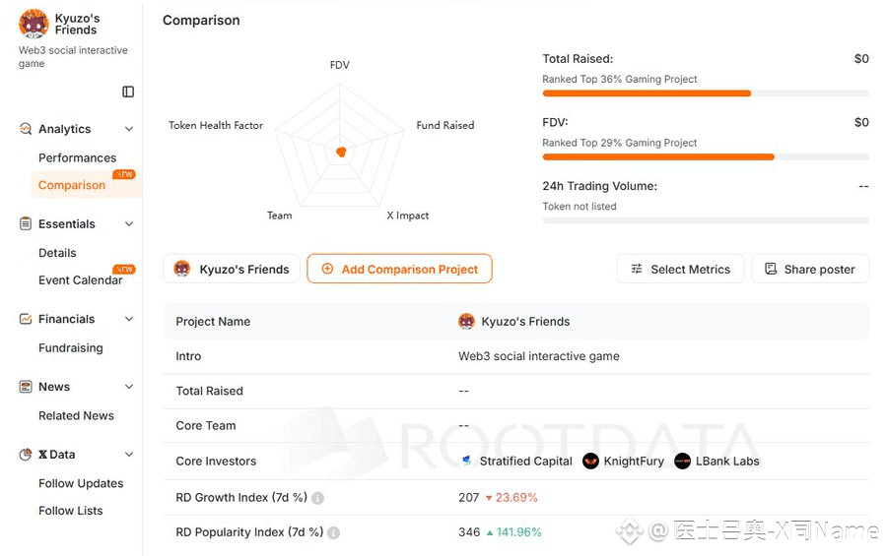This screenshot has height=556, width=887.
Task: Click the X Data section icon
Action: (x=26, y=455)
